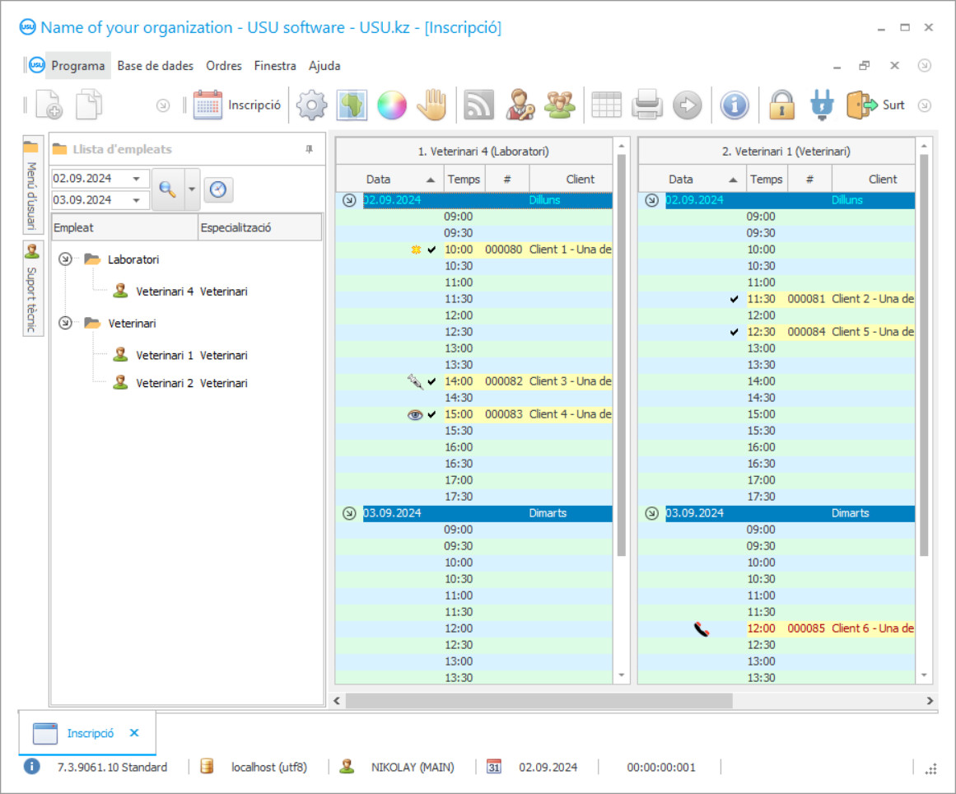Click the Surt exit button

(875, 105)
